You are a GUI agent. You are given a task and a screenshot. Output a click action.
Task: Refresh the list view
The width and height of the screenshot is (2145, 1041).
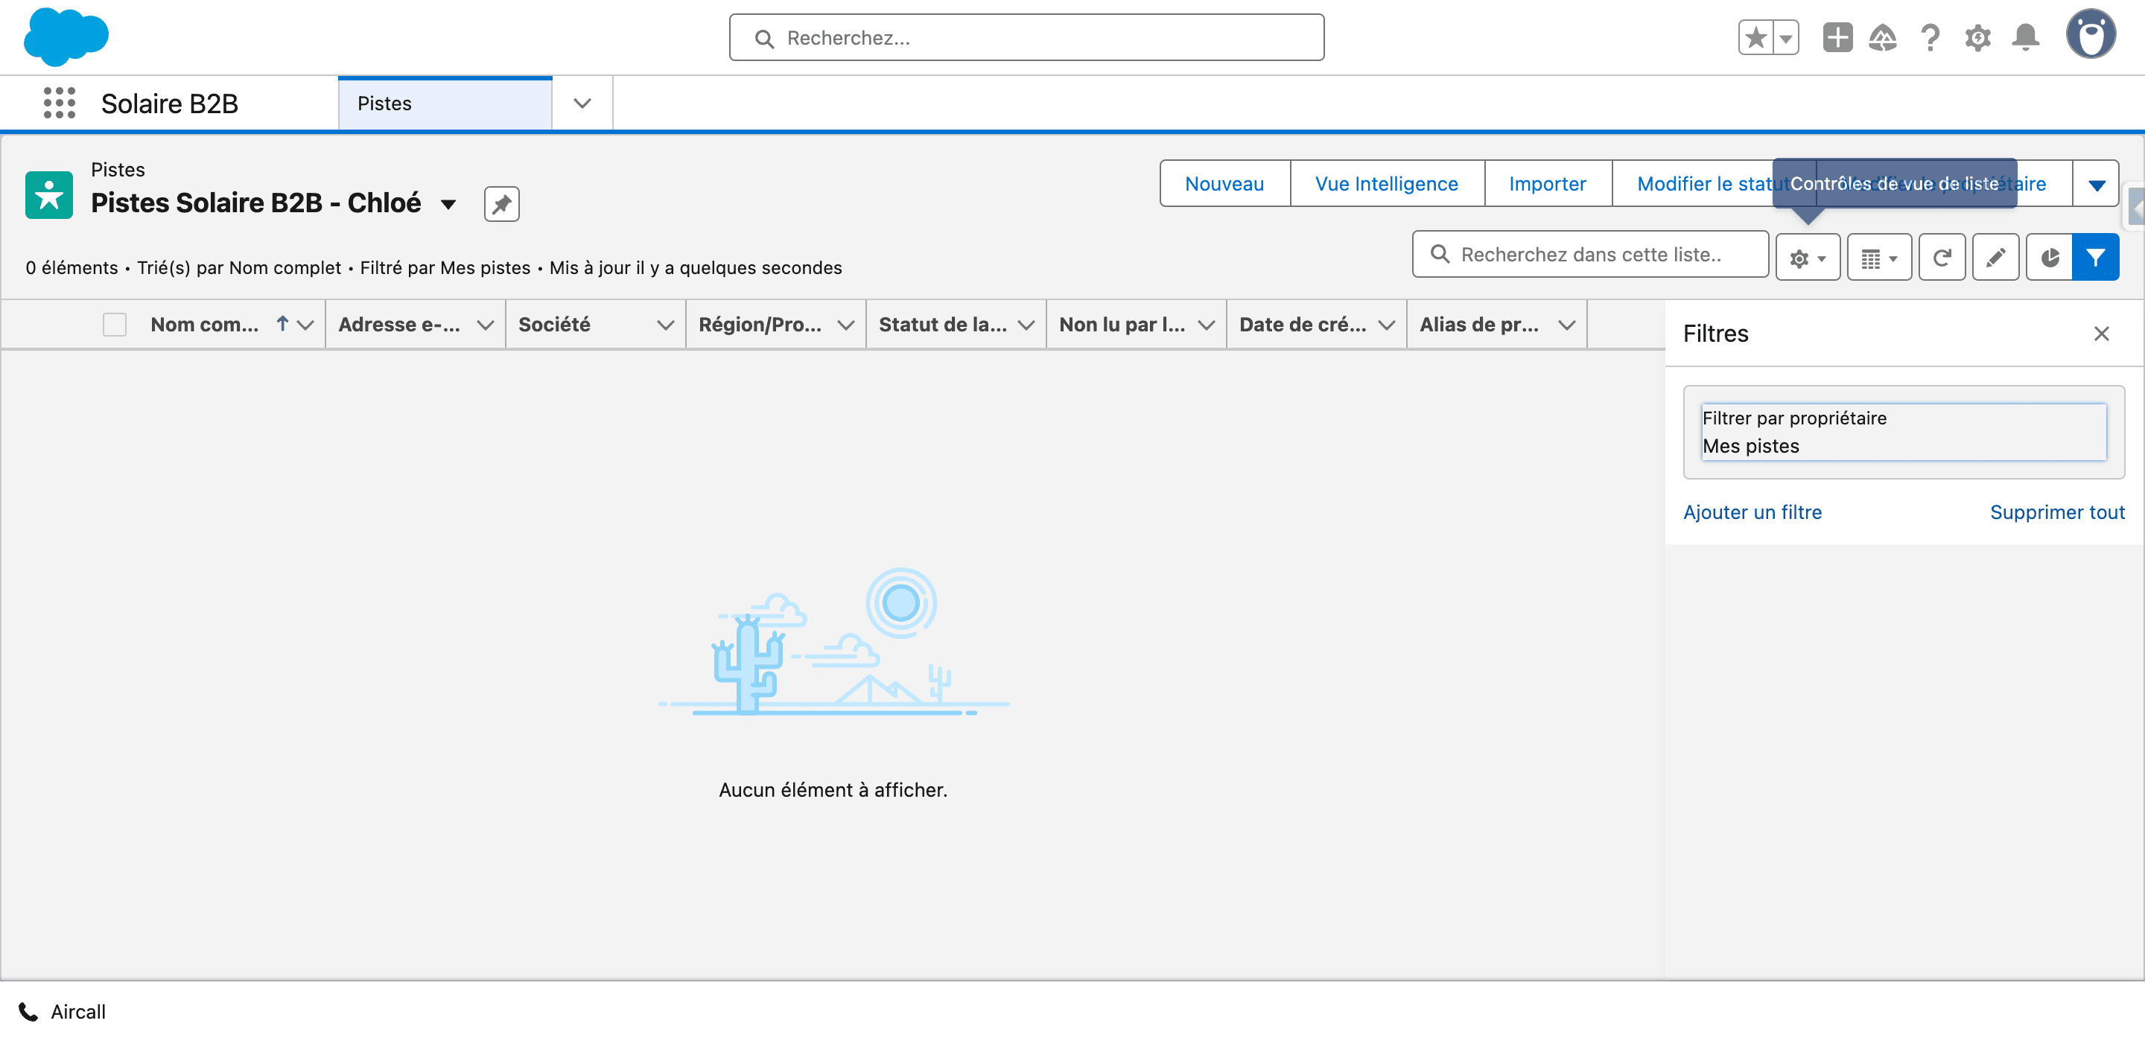1942,258
